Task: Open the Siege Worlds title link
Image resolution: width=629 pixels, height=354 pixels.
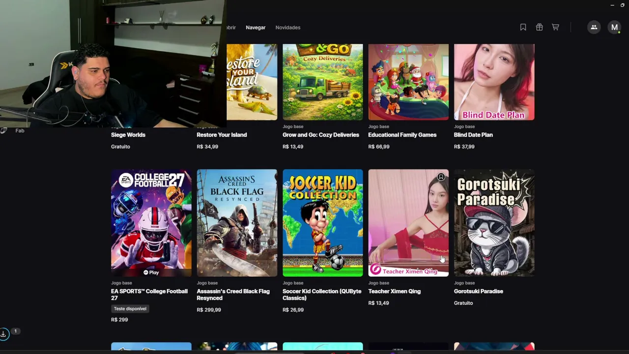Action: [128, 135]
